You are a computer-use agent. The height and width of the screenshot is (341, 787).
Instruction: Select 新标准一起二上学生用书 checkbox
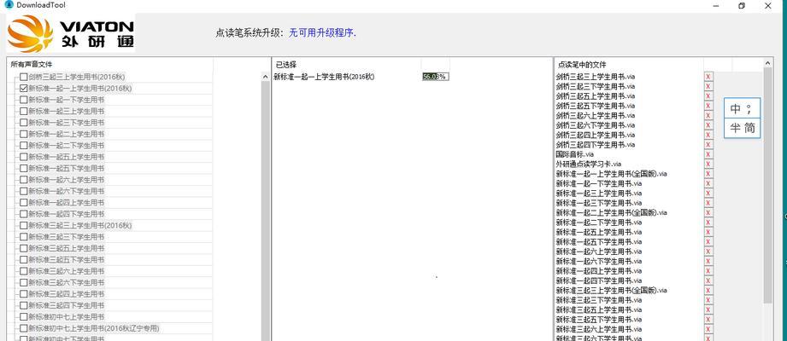(x=24, y=134)
